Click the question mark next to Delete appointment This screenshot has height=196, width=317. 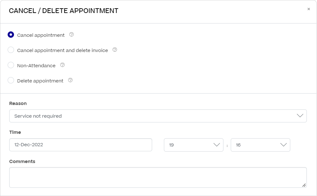[x=70, y=80]
